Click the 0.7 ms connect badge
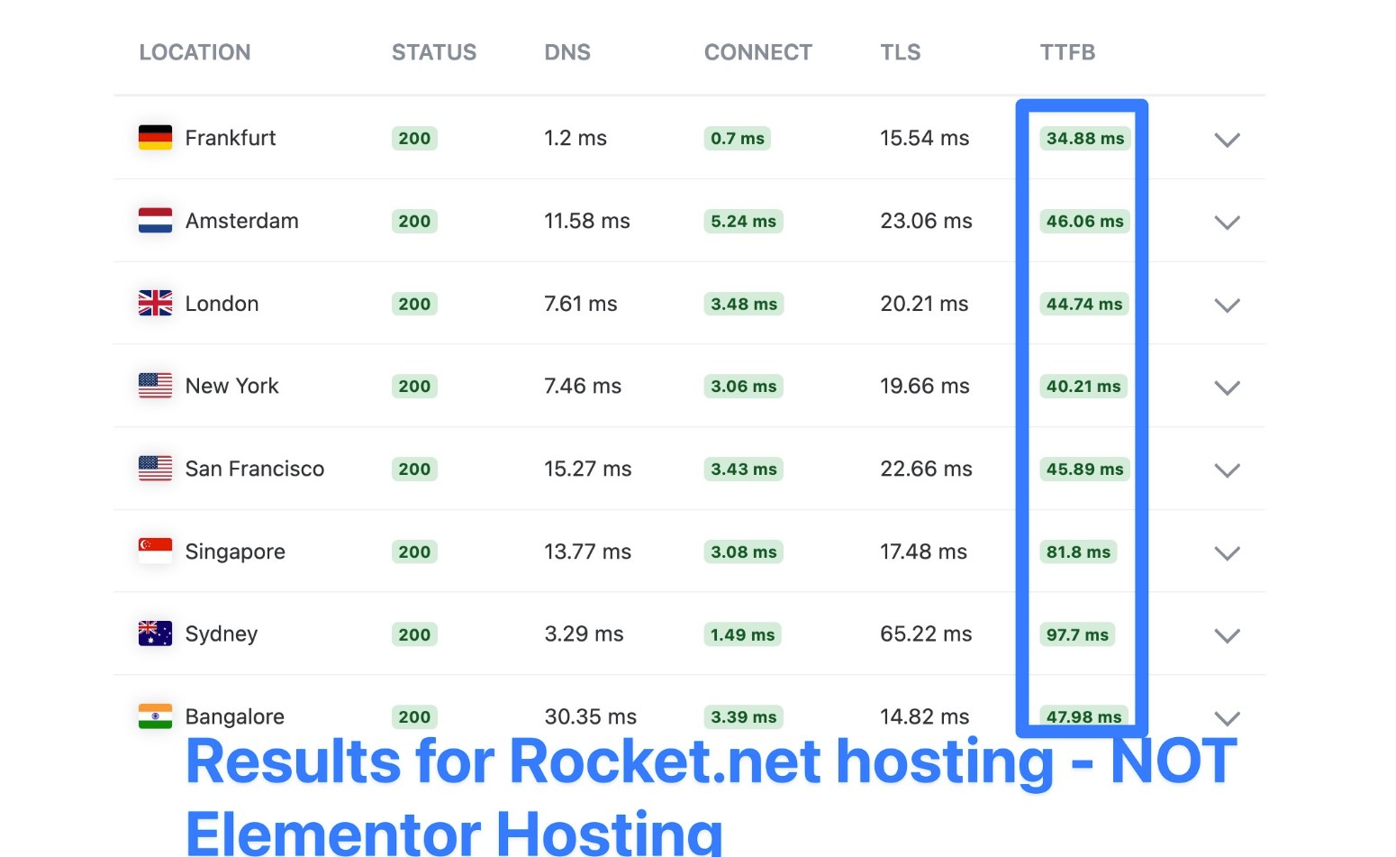Image resolution: width=1396 pixels, height=857 pixels. pos(738,138)
